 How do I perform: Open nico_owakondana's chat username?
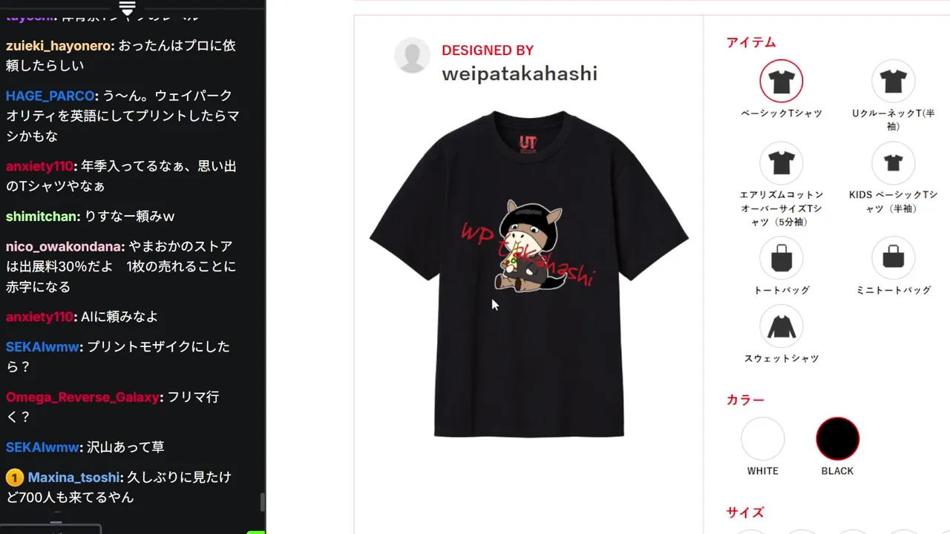(65, 246)
